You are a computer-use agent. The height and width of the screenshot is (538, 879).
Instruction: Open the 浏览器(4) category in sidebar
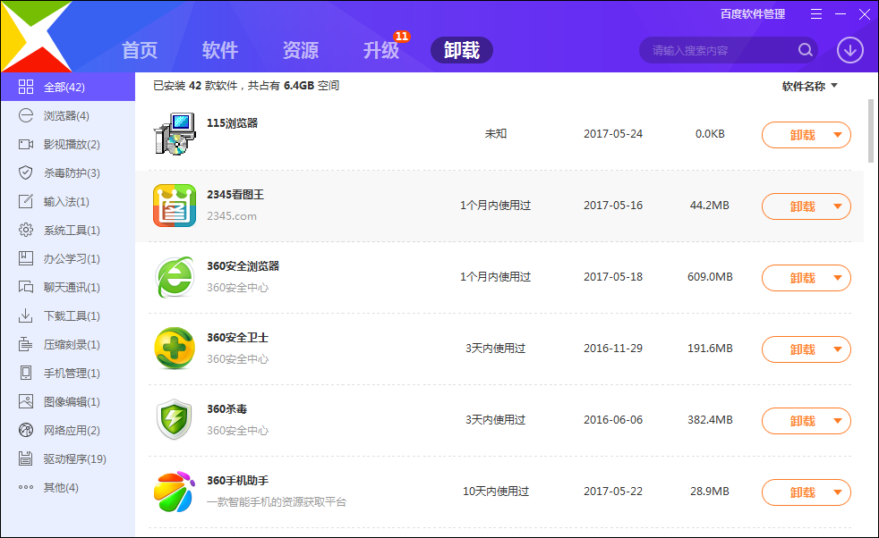(25, 115)
